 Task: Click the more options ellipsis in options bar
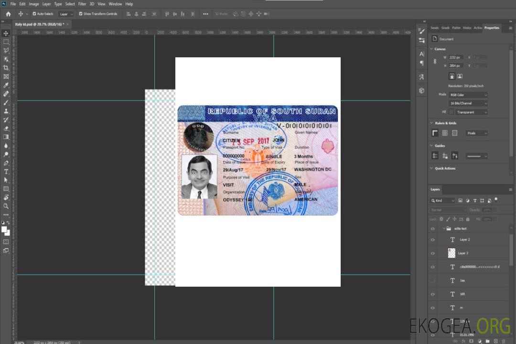[205, 14]
